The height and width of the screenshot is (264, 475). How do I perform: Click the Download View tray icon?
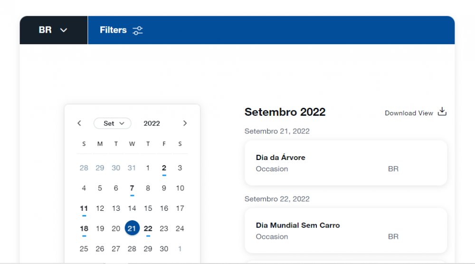442,112
